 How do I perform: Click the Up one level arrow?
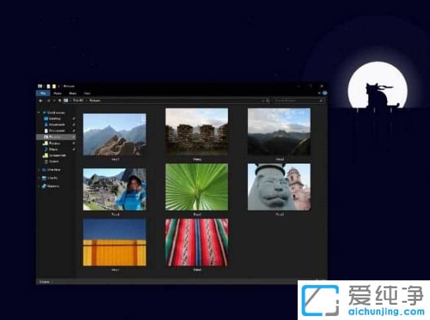tap(60, 100)
